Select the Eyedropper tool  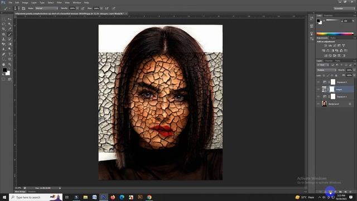[x=9, y=29]
